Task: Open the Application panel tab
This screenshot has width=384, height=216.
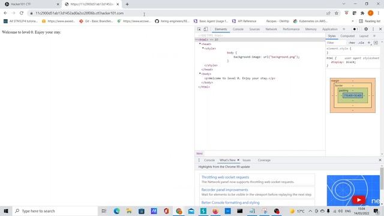Action: pos(329,29)
